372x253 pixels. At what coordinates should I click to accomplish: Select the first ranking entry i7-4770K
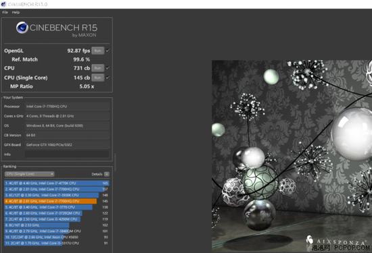point(56,184)
